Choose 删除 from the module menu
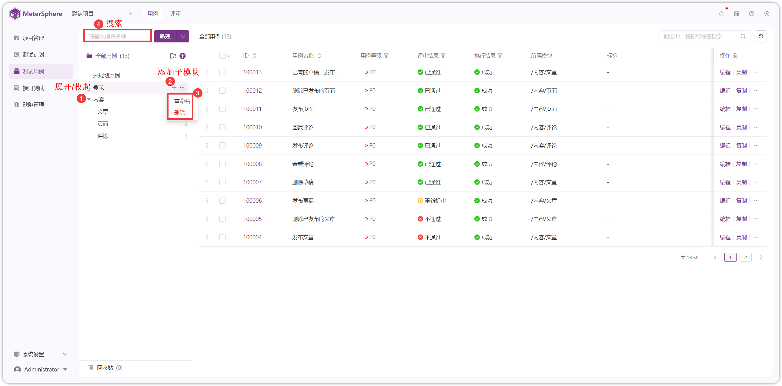 pos(179,113)
